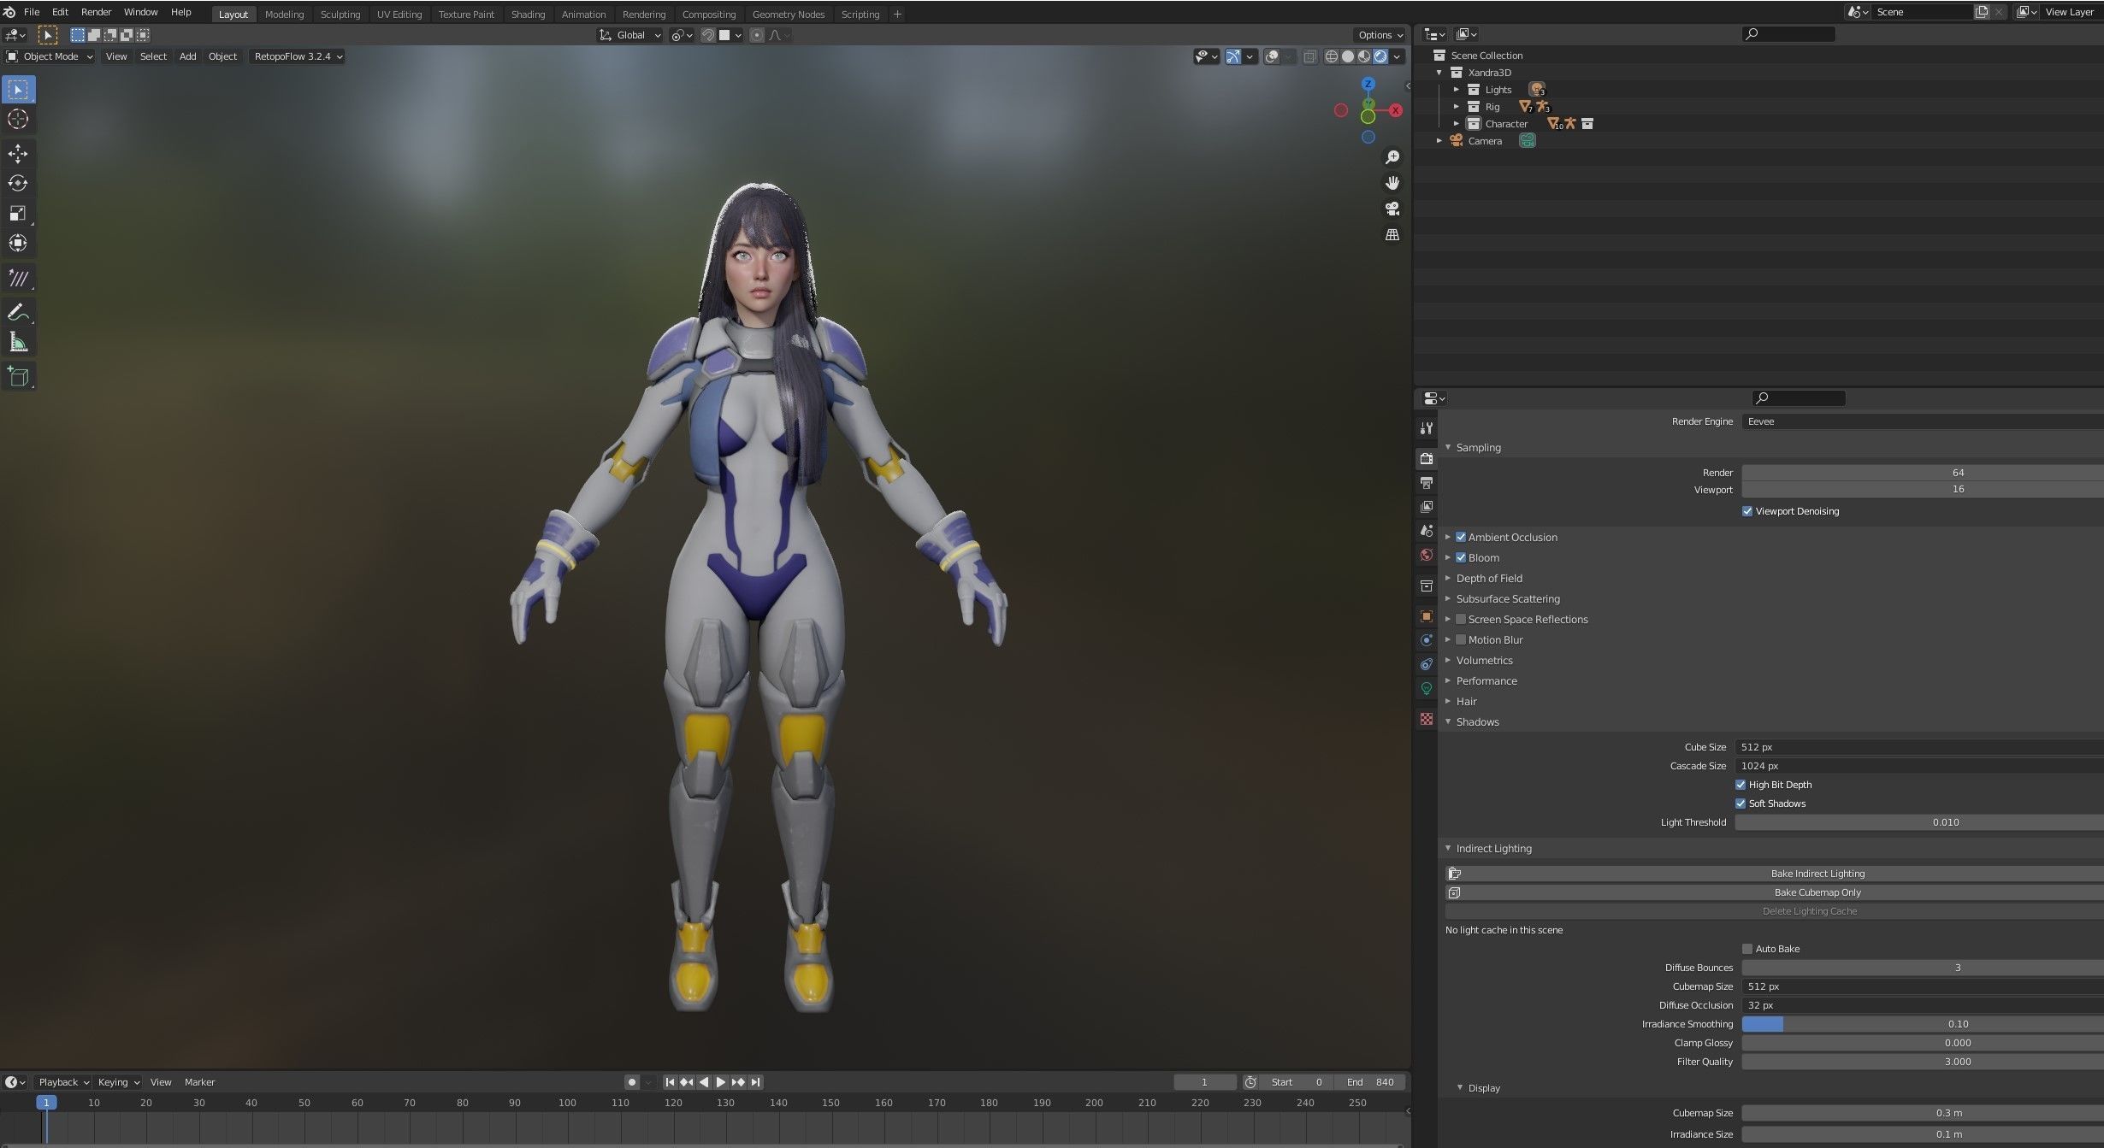The width and height of the screenshot is (2104, 1148).
Task: Toggle the Viewport Denoising checkbox
Action: pyautogui.click(x=1747, y=511)
